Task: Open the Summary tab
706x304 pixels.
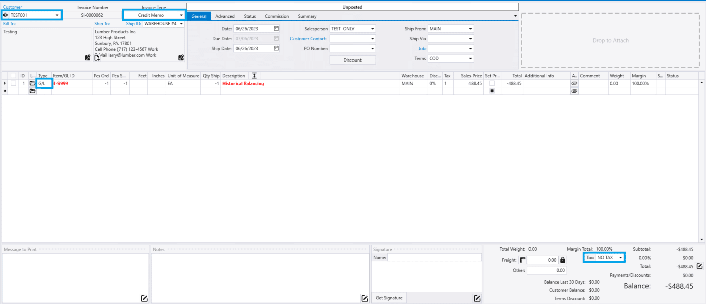Action: click(x=307, y=16)
